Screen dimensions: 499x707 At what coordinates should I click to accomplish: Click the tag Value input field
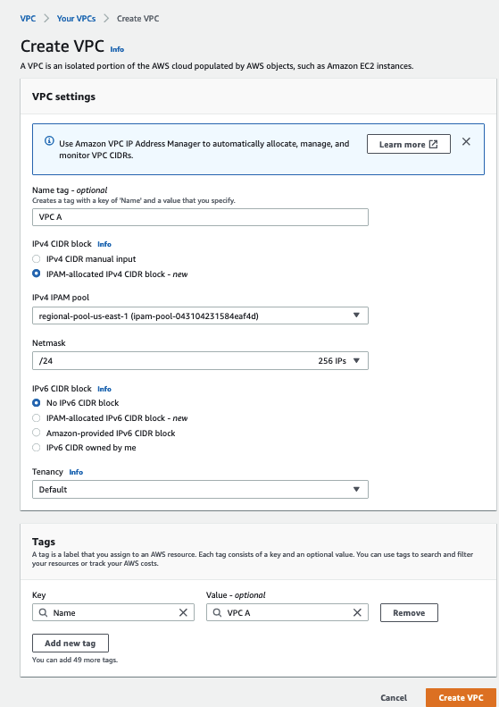[x=287, y=612]
